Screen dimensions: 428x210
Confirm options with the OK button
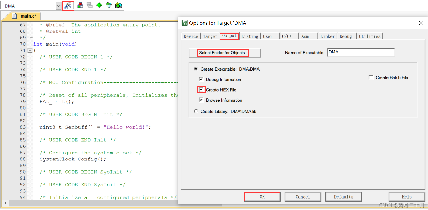pyautogui.click(x=262, y=197)
